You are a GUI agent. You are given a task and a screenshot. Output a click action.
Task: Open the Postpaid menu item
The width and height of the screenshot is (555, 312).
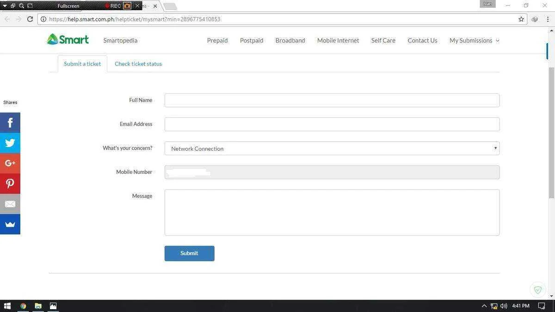coord(252,40)
